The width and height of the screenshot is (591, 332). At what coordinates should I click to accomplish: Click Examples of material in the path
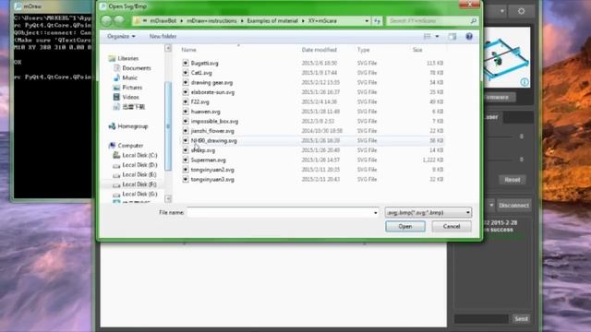pyautogui.click(x=272, y=21)
